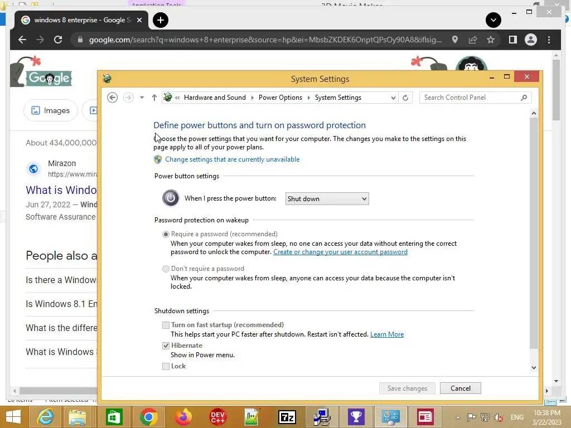Click the Save changes button
This screenshot has width=571, height=428.
(x=407, y=388)
